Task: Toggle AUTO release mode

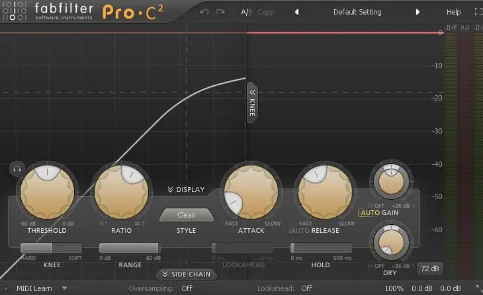Action: click(299, 231)
